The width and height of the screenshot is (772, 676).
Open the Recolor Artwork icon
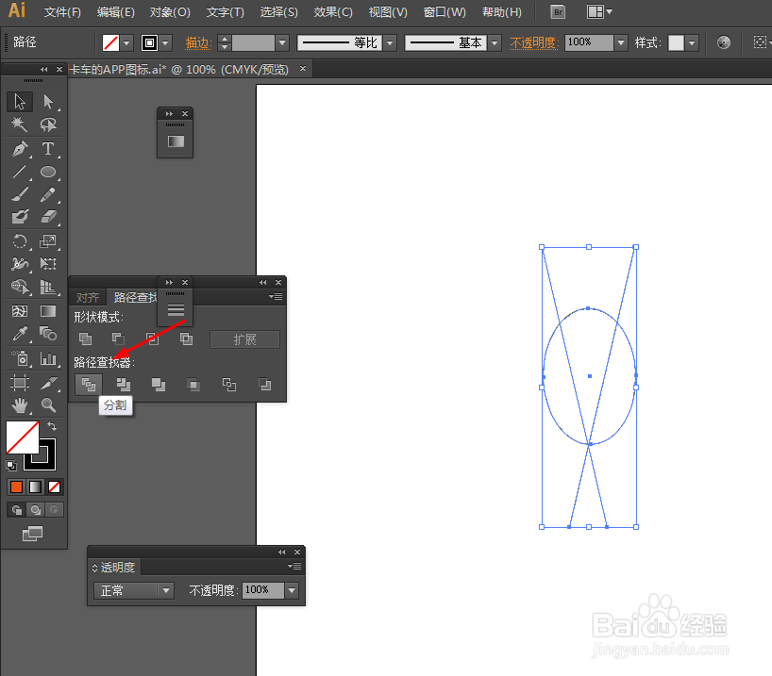tap(723, 42)
